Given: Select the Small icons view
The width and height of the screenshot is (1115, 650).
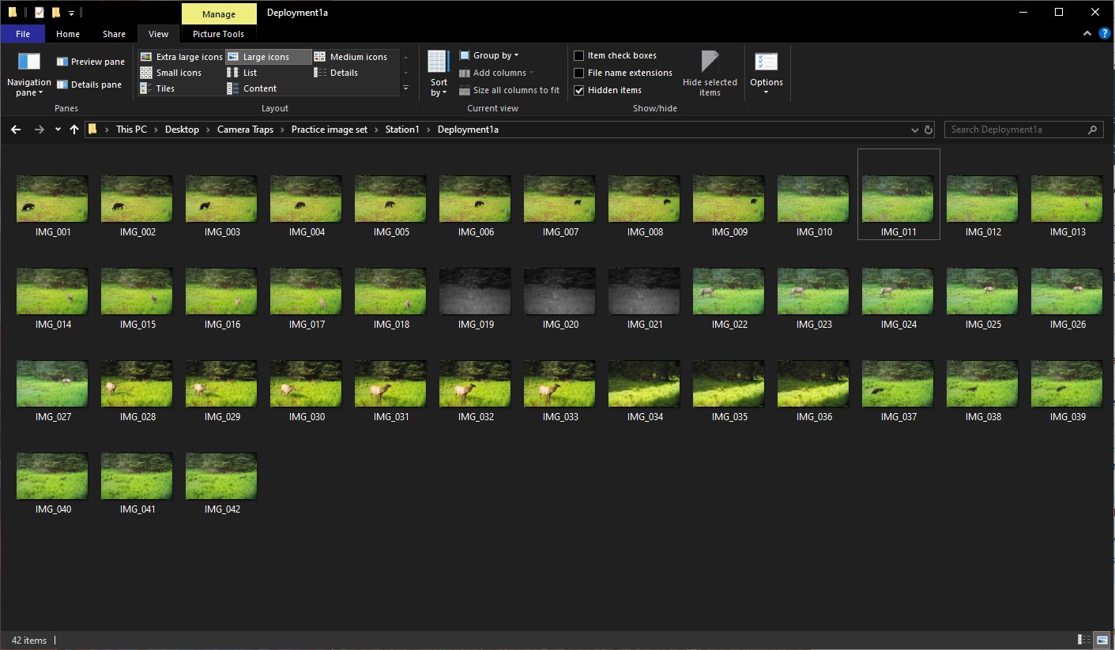Looking at the screenshot, I should 178,73.
